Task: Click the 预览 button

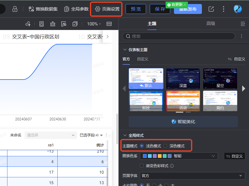Action: tap(136, 9)
